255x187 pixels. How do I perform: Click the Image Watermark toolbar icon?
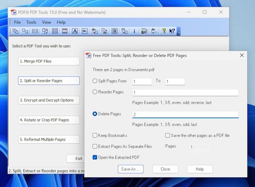(84, 31)
